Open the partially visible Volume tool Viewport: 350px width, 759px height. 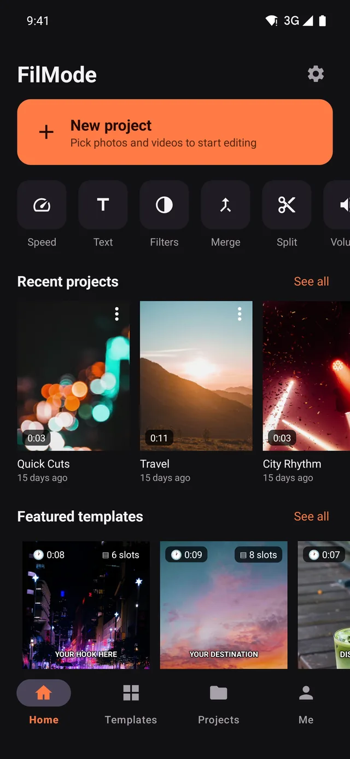tap(337, 205)
